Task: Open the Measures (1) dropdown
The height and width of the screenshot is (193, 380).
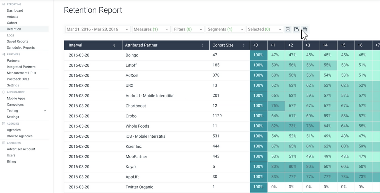Action: coord(151,29)
